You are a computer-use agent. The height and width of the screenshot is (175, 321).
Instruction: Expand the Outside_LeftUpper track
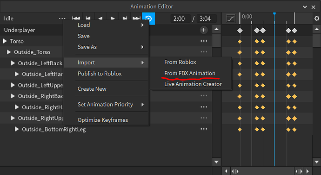coord(13,85)
